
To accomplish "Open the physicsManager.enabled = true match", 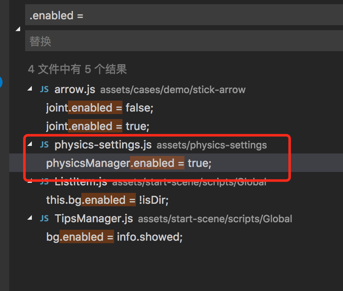I will pos(129,163).
